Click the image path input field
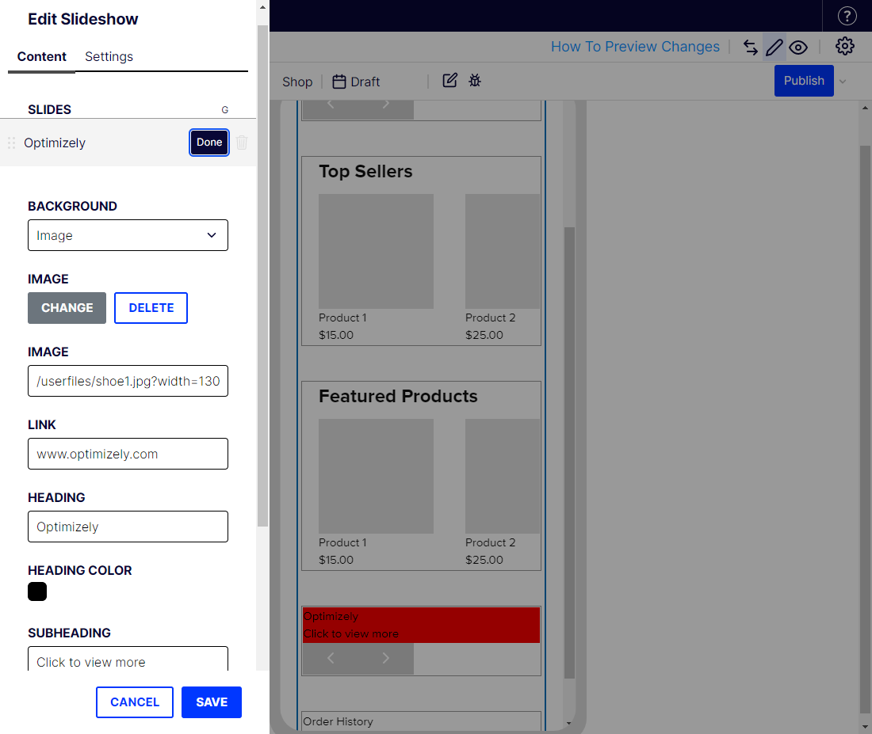 point(128,381)
